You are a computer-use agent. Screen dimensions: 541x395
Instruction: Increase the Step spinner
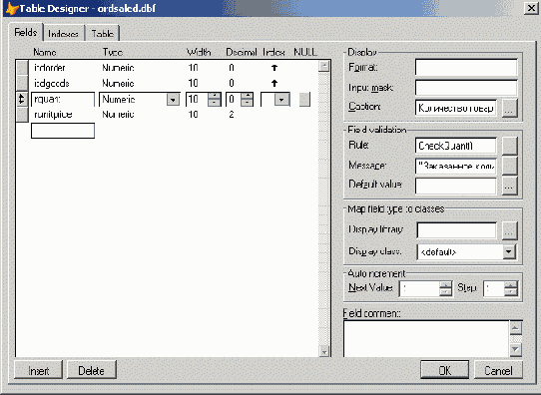pyautogui.click(x=511, y=285)
